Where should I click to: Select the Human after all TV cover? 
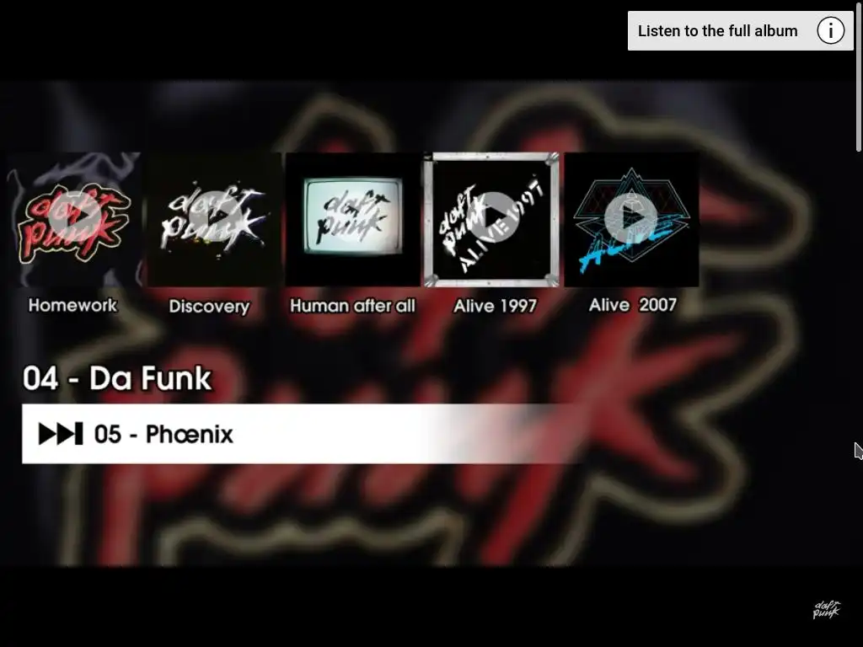pos(353,219)
